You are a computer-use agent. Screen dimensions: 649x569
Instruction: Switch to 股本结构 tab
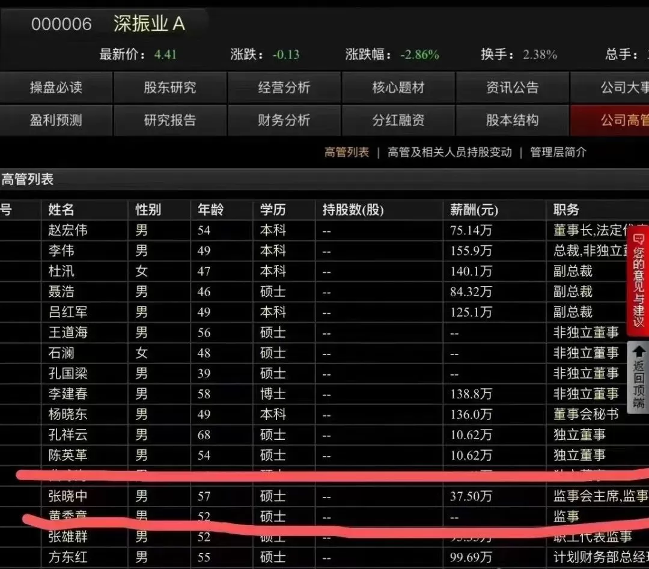(513, 120)
